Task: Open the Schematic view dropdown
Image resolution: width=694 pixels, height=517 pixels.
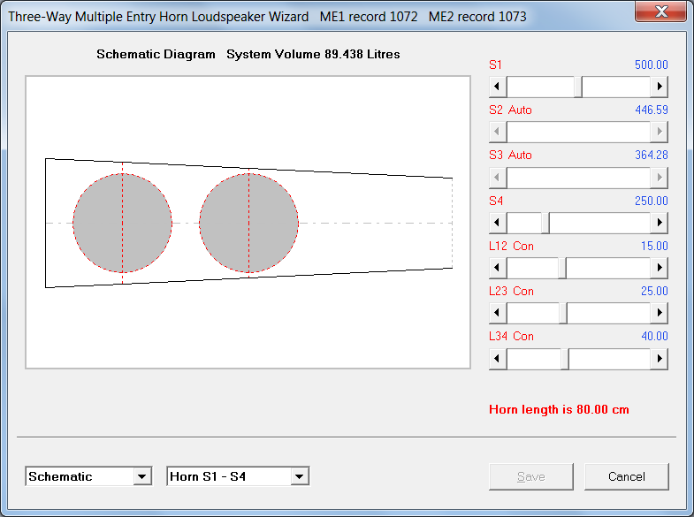Action: (x=142, y=476)
